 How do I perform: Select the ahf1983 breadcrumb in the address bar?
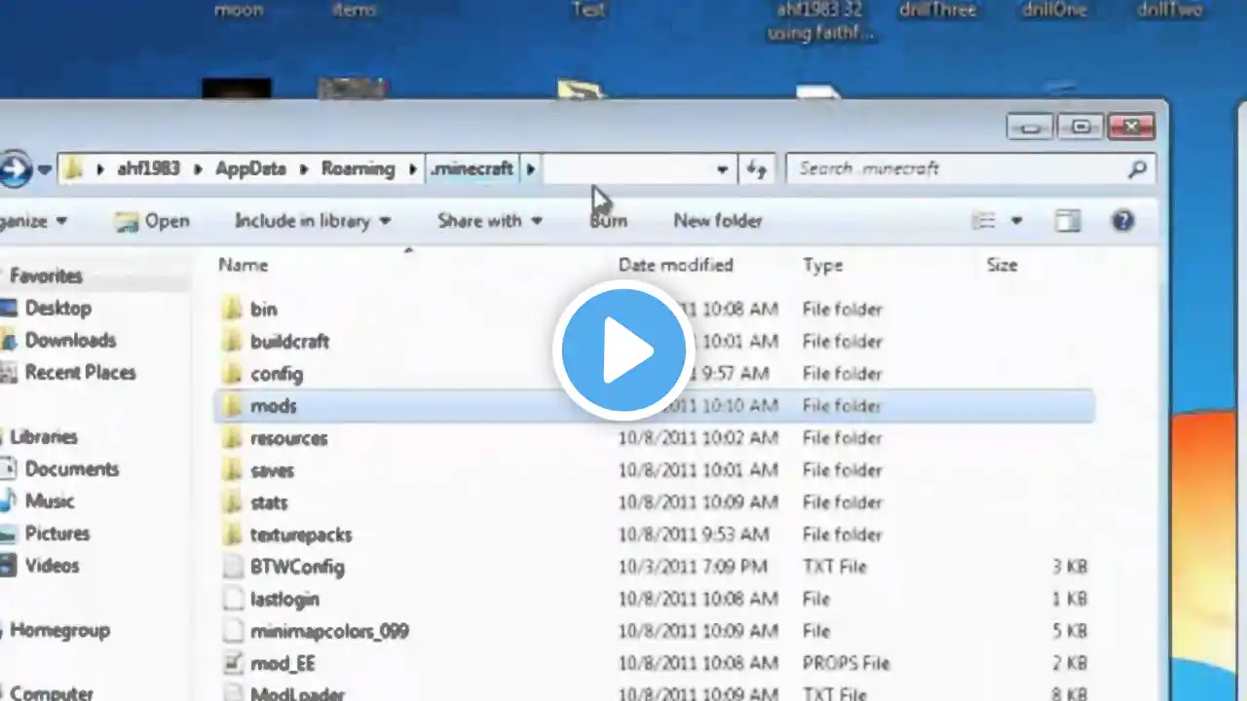point(148,168)
